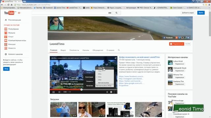Click the Google+ icon on the banner
The height and width of the screenshot is (118, 211).
(x=177, y=38)
